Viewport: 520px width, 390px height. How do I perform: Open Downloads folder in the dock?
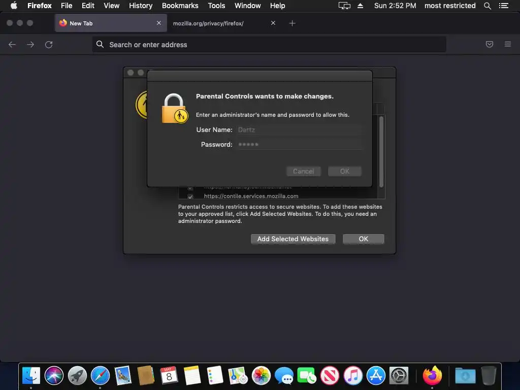465,375
